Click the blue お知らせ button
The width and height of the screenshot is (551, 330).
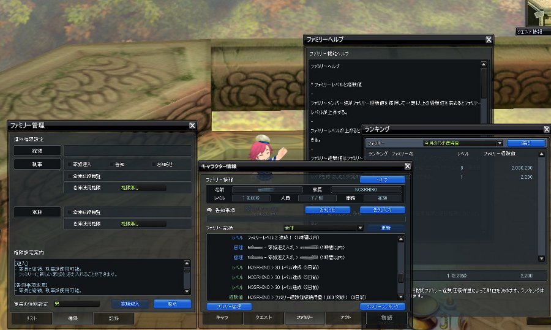click(x=328, y=209)
